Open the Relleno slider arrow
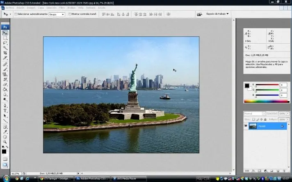 tap(288, 119)
